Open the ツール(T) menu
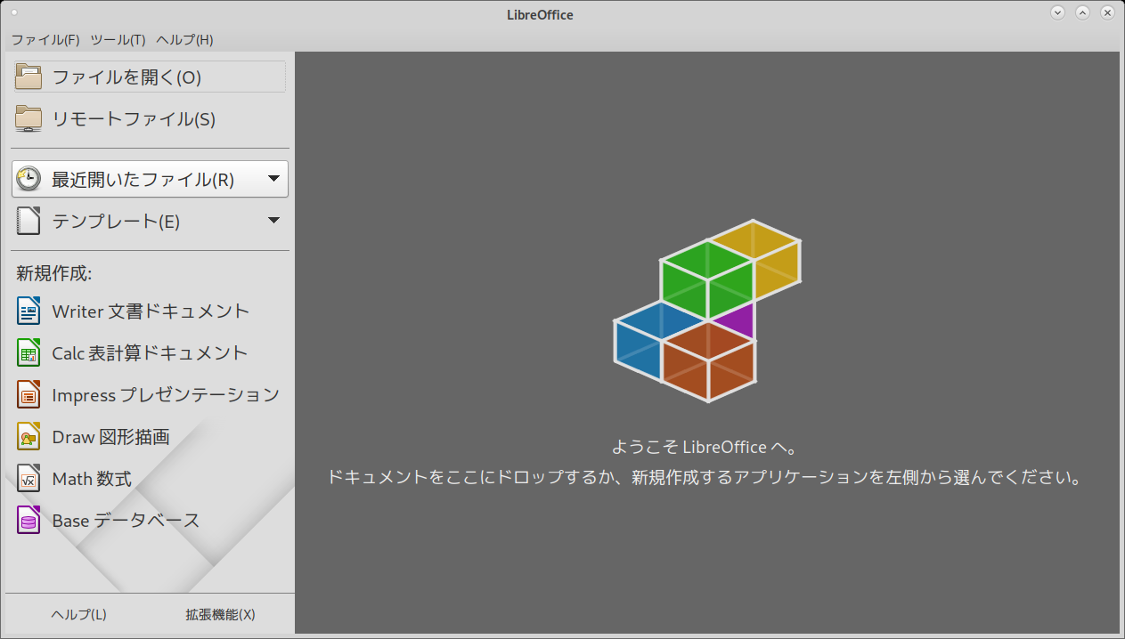This screenshot has width=1125, height=639. (x=118, y=40)
